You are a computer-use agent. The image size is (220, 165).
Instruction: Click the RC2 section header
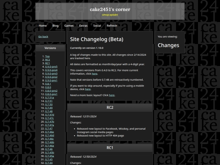(x=110, y=108)
